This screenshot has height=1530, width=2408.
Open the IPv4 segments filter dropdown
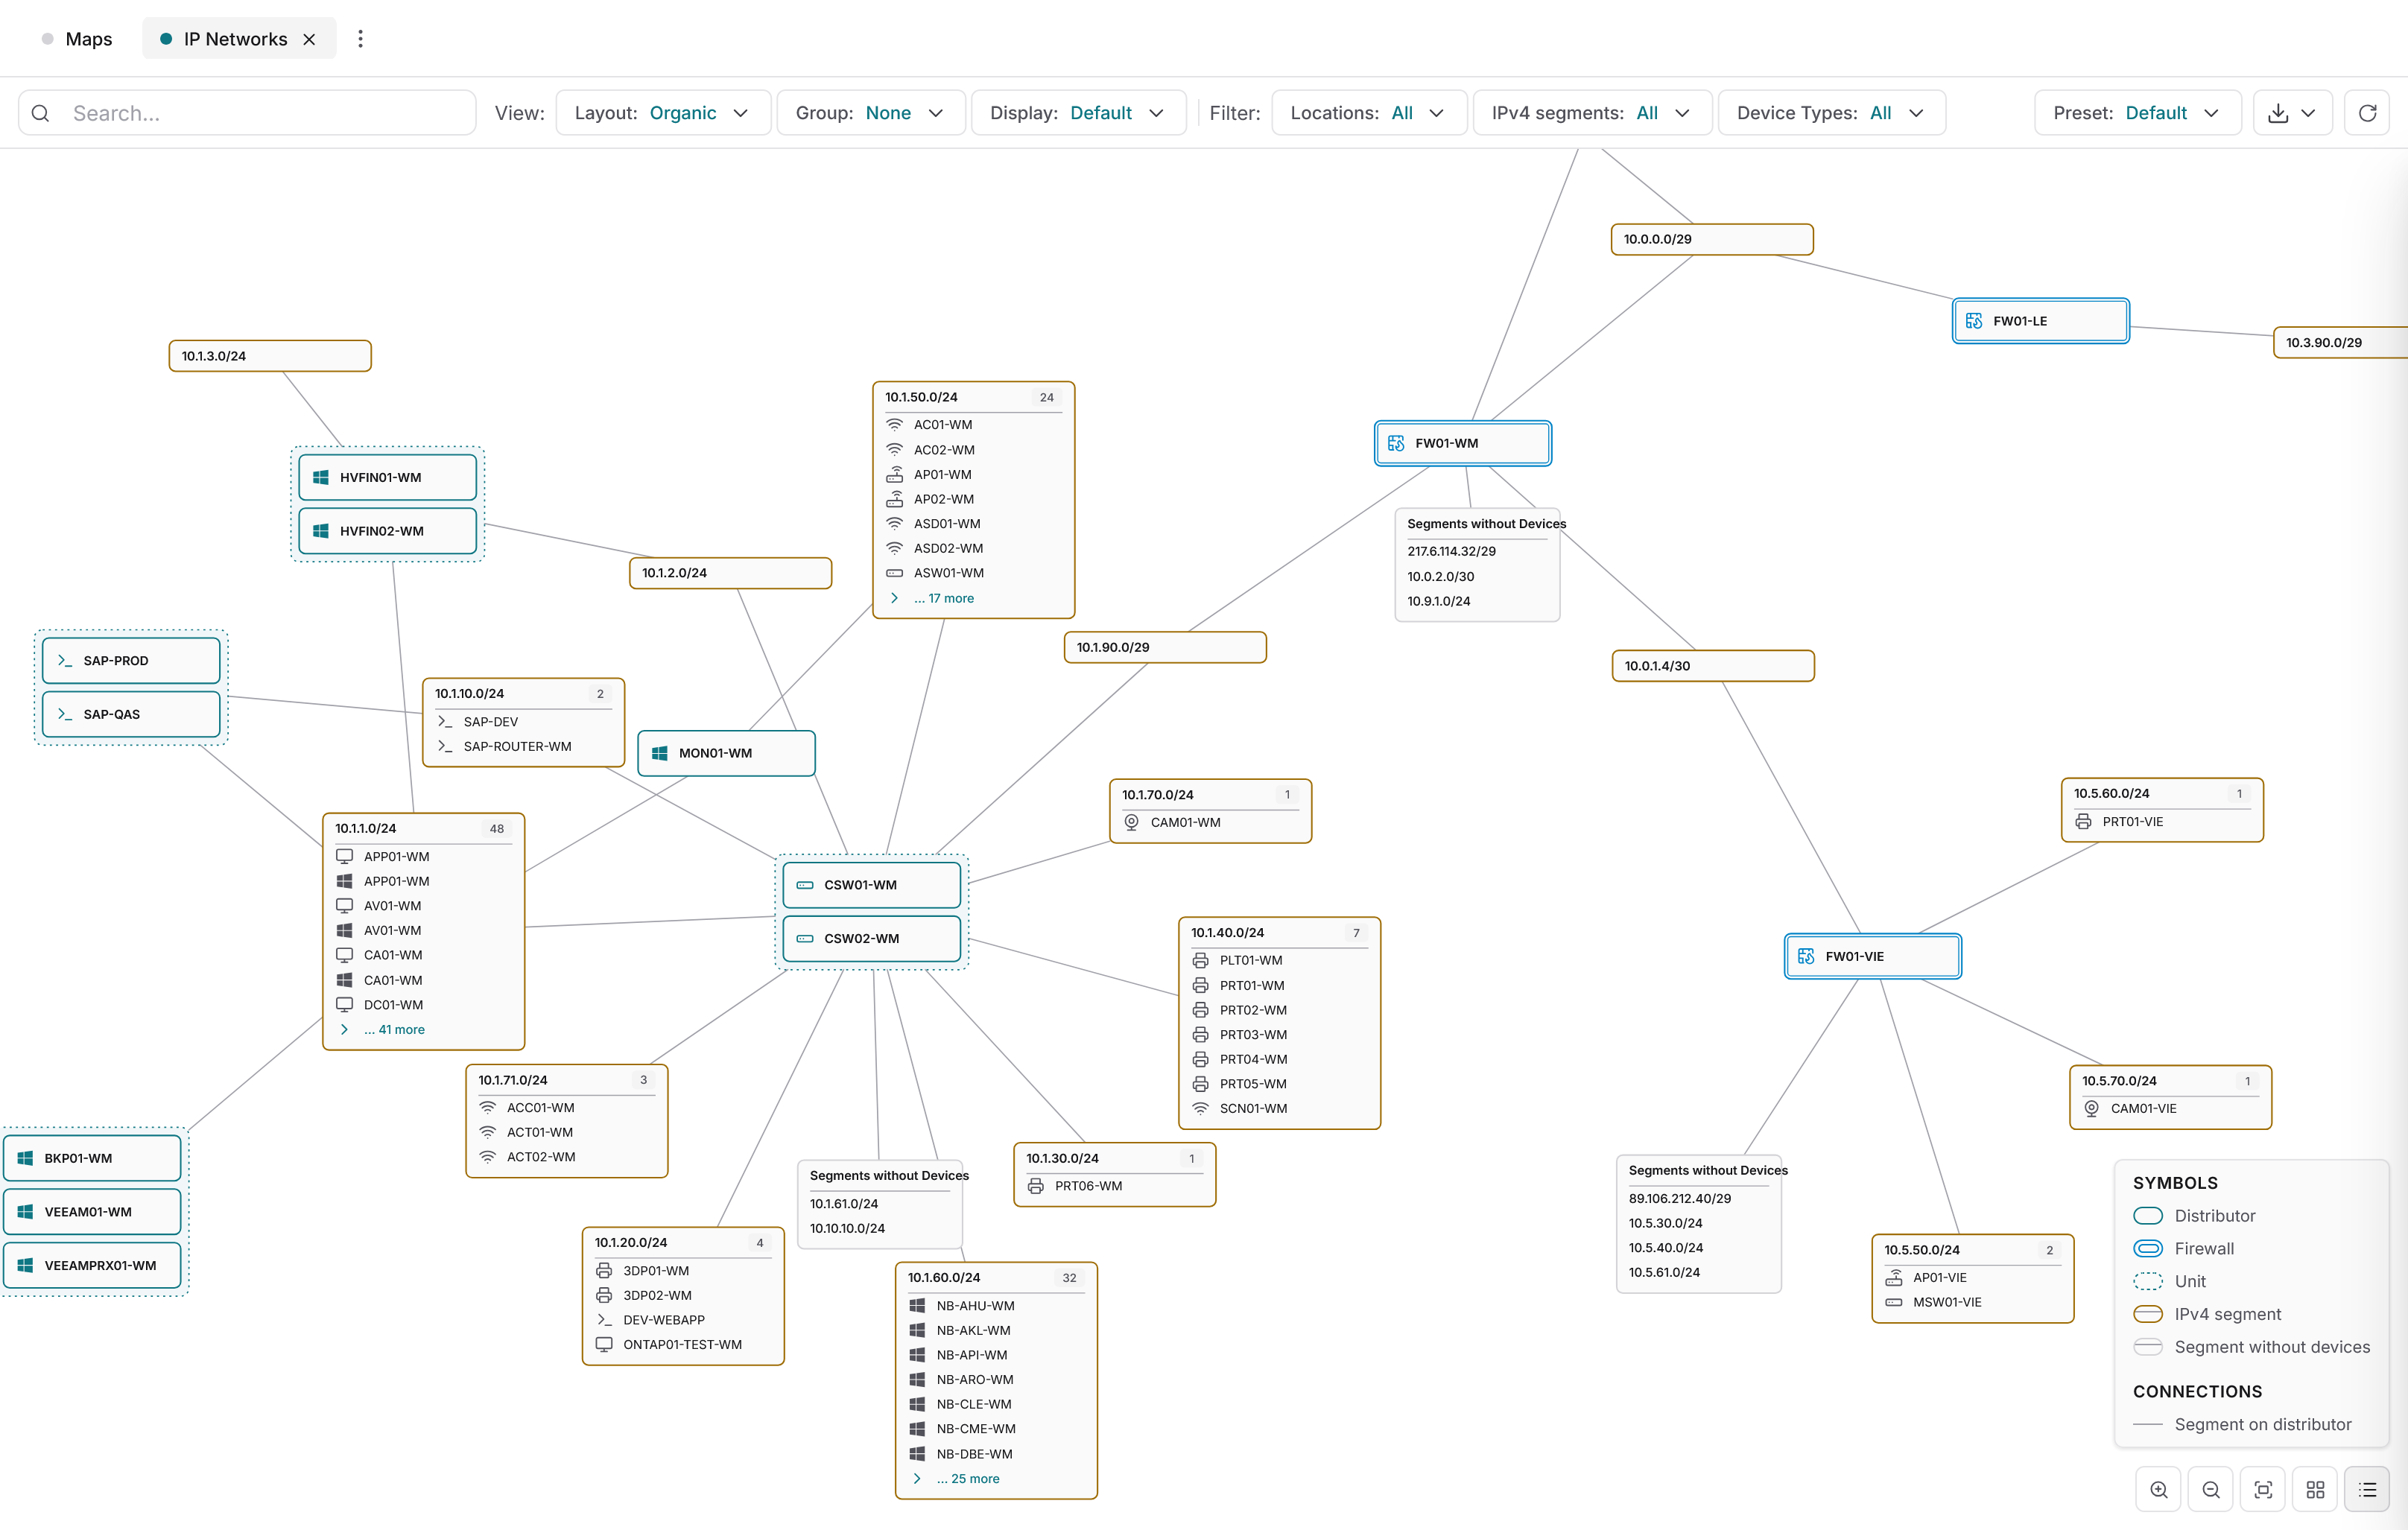click(1592, 113)
